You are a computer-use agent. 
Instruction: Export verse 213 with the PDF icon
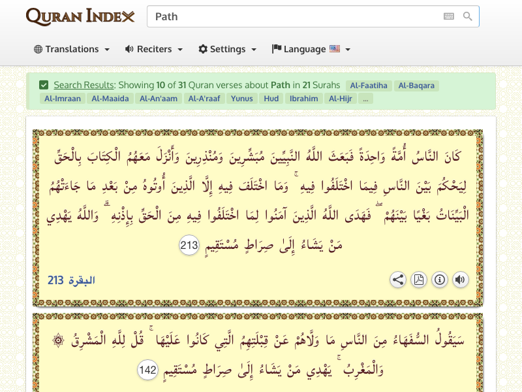click(419, 280)
